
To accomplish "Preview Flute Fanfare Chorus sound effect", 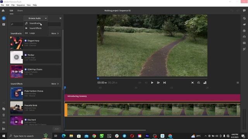I will [x=16, y=93].
